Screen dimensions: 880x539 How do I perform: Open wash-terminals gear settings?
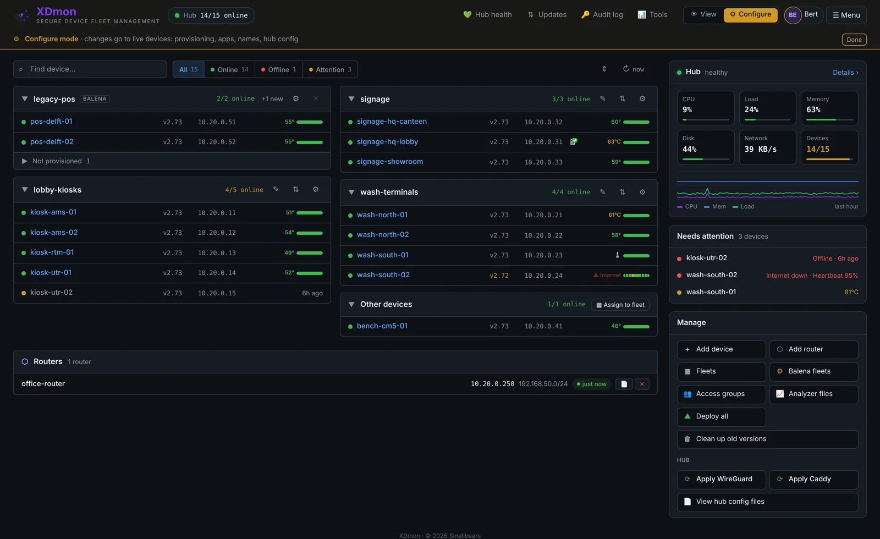pyautogui.click(x=642, y=193)
